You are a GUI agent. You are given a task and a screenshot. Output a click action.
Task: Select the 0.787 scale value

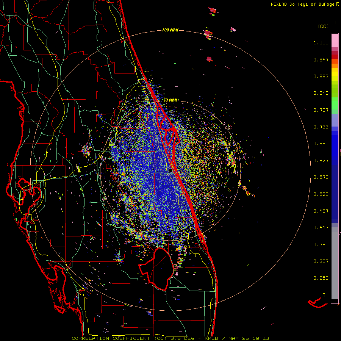(x=321, y=110)
